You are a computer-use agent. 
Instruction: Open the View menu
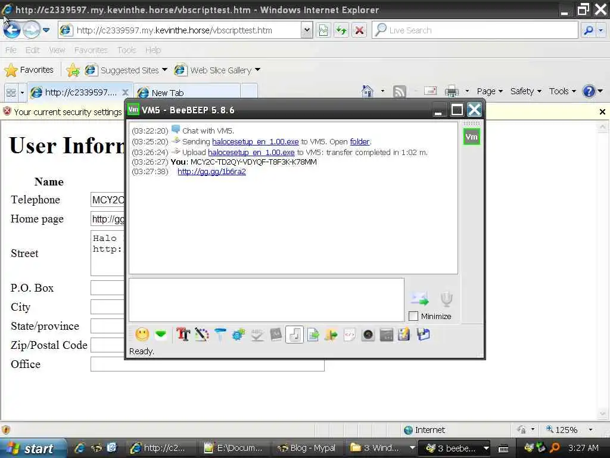(x=57, y=50)
